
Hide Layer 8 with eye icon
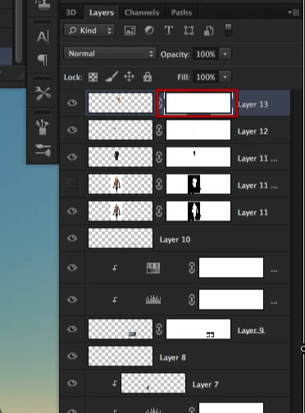(x=72, y=356)
